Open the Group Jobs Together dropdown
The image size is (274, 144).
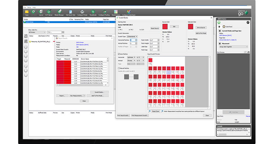[x=233, y=47]
